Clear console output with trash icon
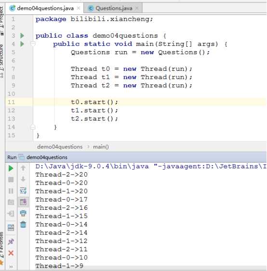The height and width of the screenshot is (271, 267). pyautogui.click(x=23, y=225)
